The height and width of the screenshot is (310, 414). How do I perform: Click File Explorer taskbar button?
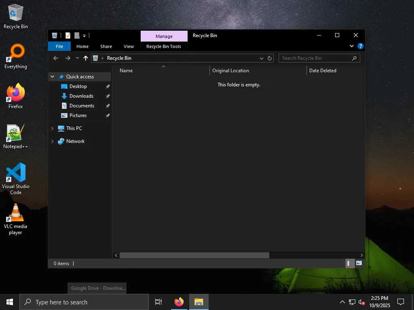pyautogui.click(x=199, y=302)
